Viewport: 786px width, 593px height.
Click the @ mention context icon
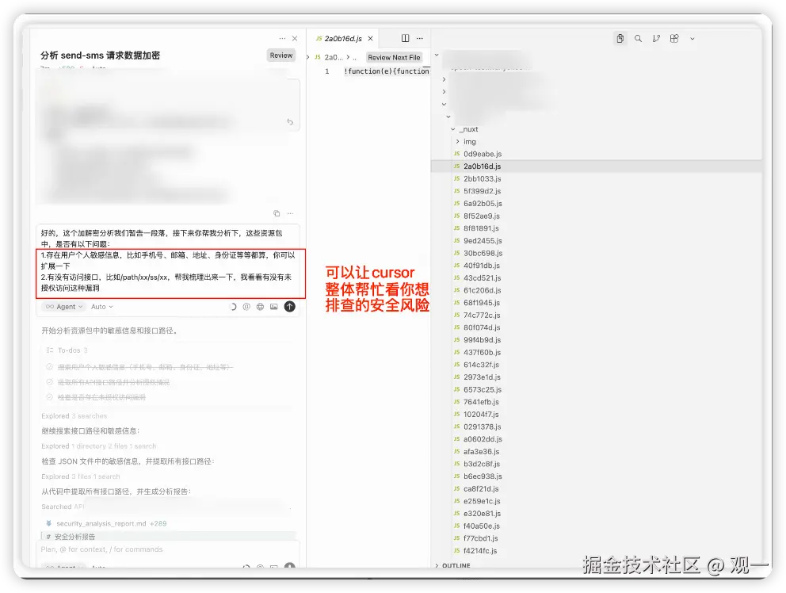[246, 307]
